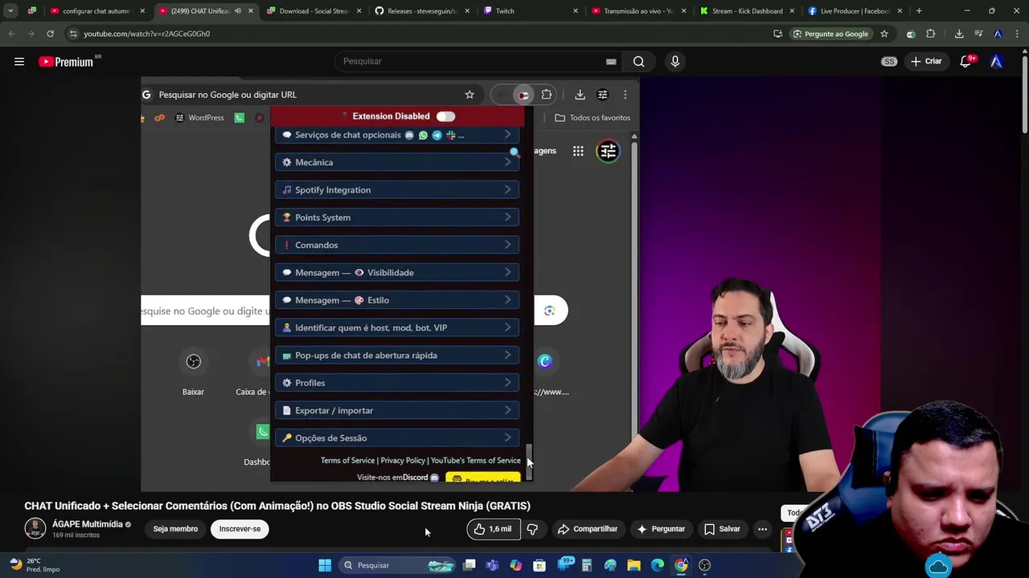Switch to the Live Producer | Facebook tab

pos(855,11)
